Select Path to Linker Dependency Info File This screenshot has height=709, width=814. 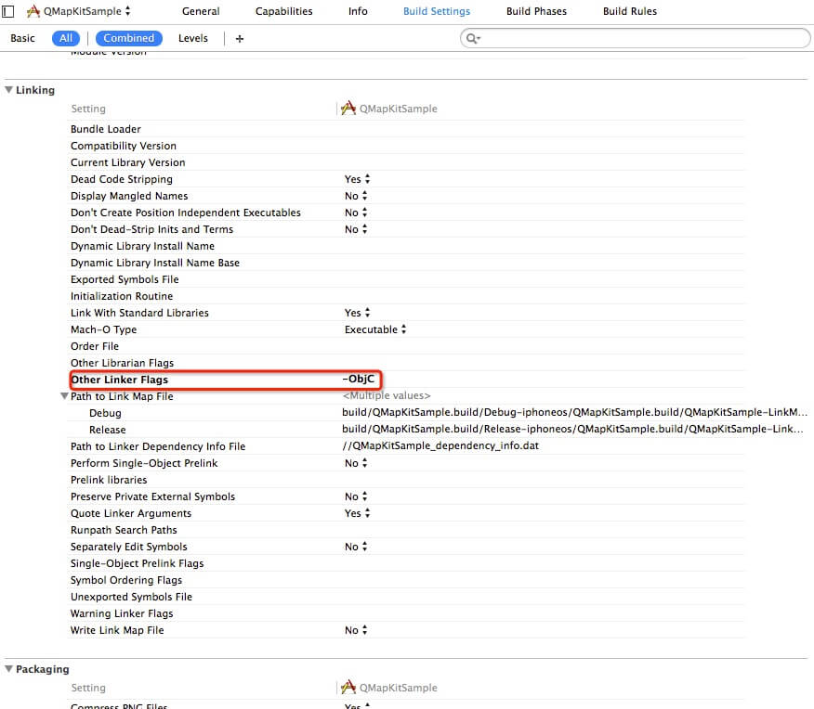pos(158,446)
